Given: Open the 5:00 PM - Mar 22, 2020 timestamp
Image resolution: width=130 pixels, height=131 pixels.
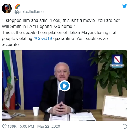Looking at the screenshot, I should pyautogui.click(x=40, y=126).
